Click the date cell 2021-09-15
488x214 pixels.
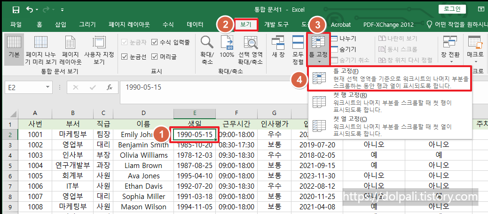point(316,165)
